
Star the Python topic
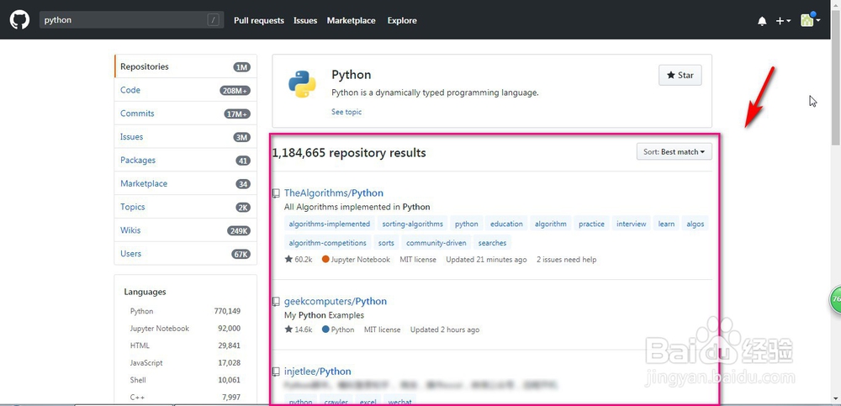click(x=680, y=75)
